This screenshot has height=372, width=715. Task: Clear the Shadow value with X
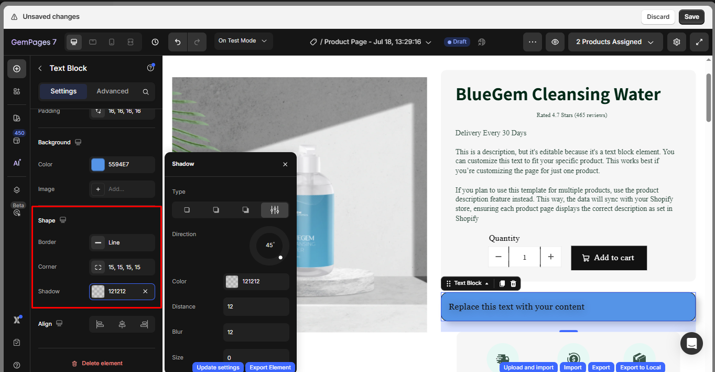pos(145,291)
